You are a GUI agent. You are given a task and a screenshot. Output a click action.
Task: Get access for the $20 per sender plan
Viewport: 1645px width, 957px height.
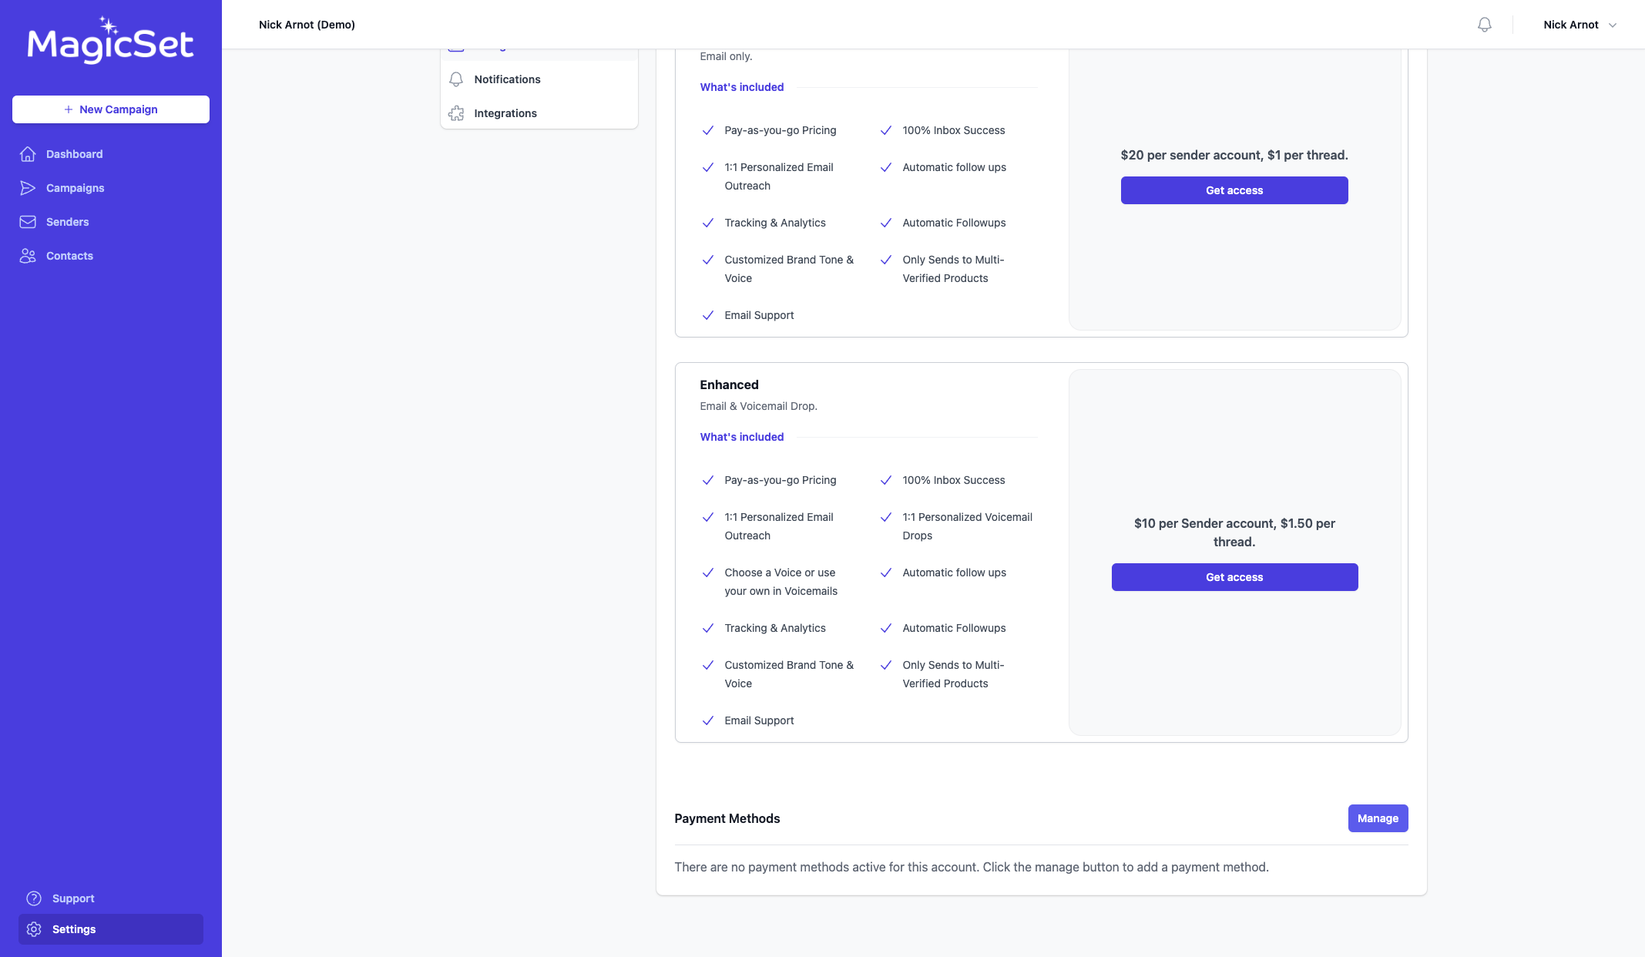coord(1234,190)
